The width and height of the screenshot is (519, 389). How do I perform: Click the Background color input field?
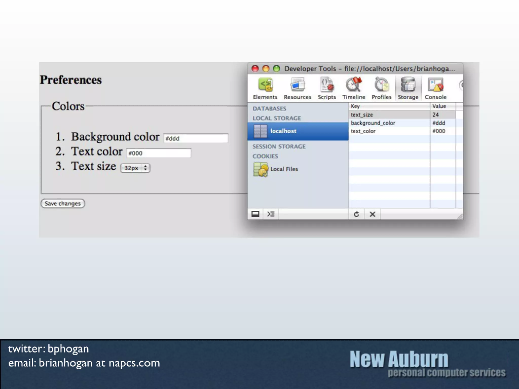[196, 138]
